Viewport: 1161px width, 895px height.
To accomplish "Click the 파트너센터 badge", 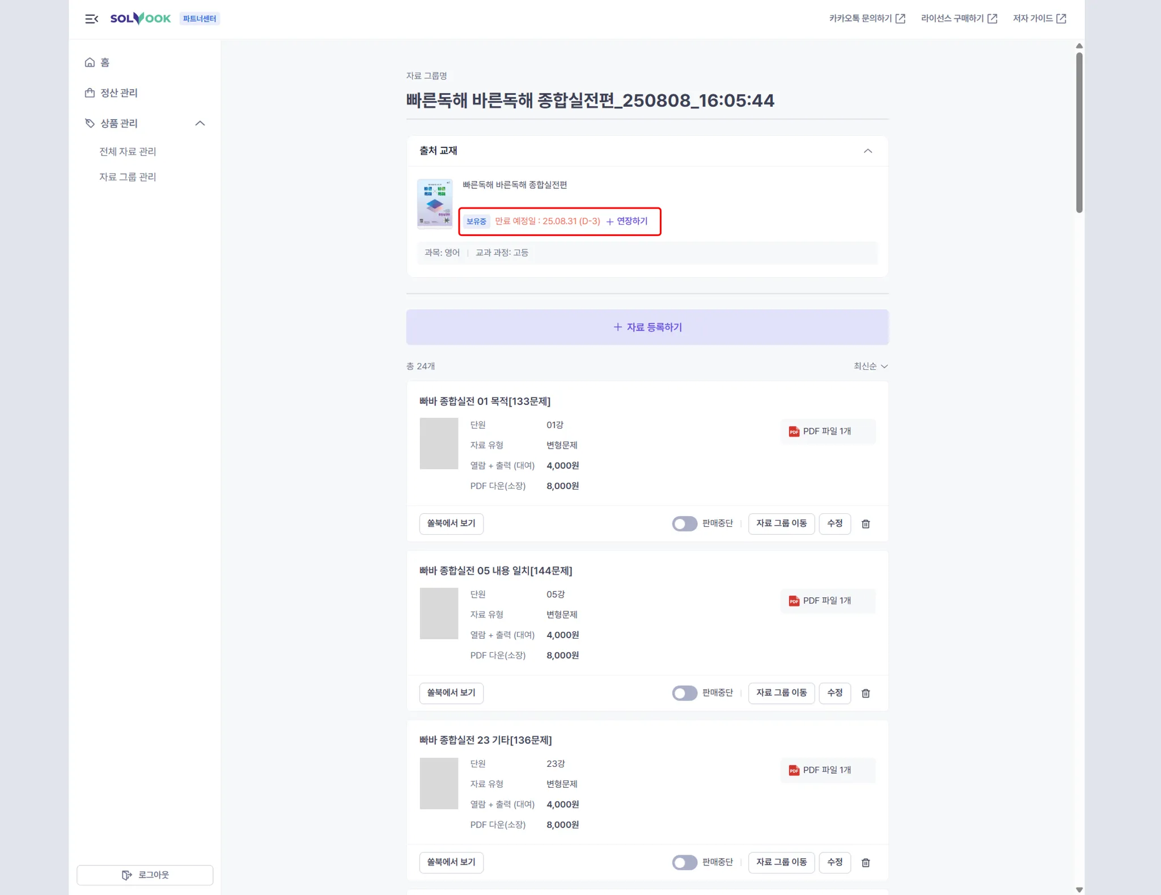I will 200,19.
